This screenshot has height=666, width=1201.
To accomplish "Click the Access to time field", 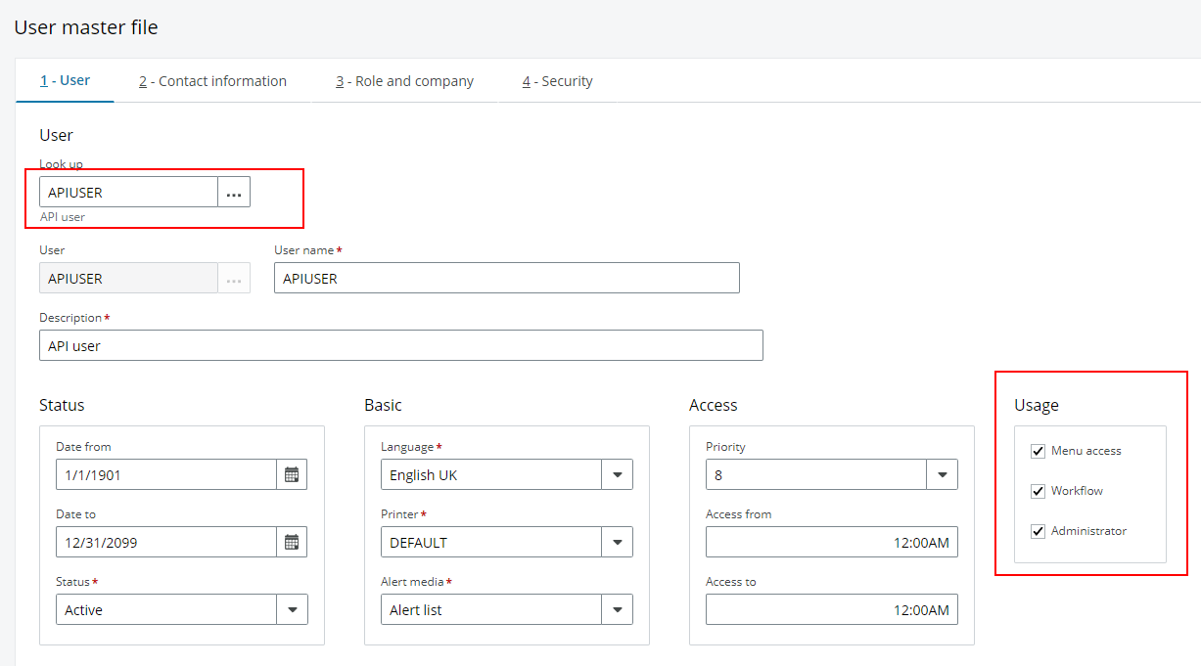I will pyautogui.click(x=831, y=610).
